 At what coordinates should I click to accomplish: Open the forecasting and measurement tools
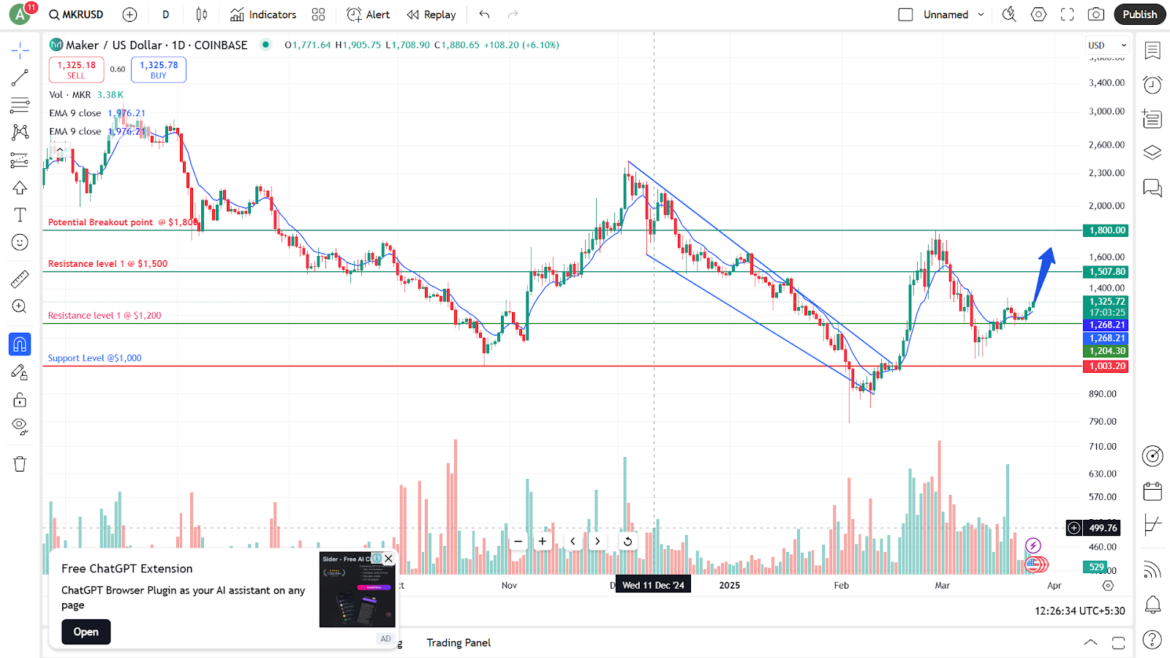coord(20,160)
